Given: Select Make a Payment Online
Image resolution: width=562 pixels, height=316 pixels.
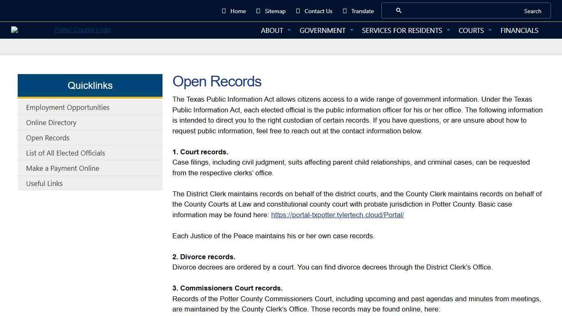Looking at the screenshot, I should pyautogui.click(x=63, y=168).
